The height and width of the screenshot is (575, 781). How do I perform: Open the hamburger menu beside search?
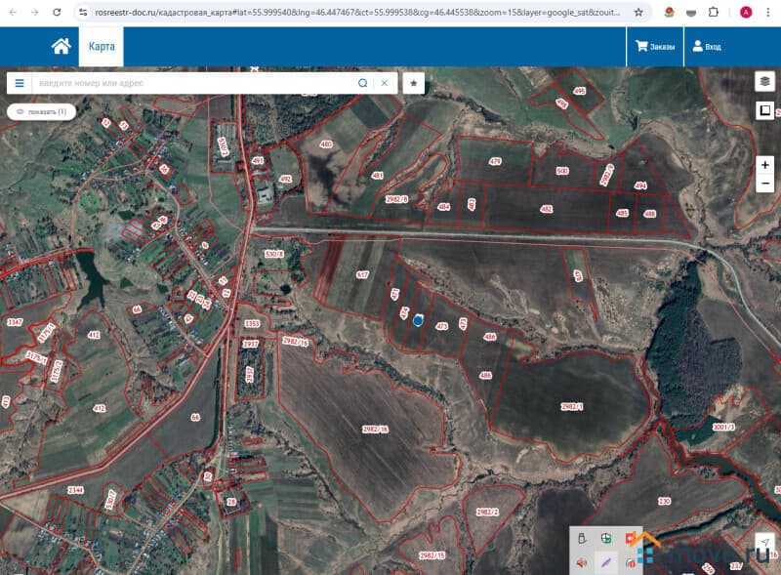(x=19, y=83)
